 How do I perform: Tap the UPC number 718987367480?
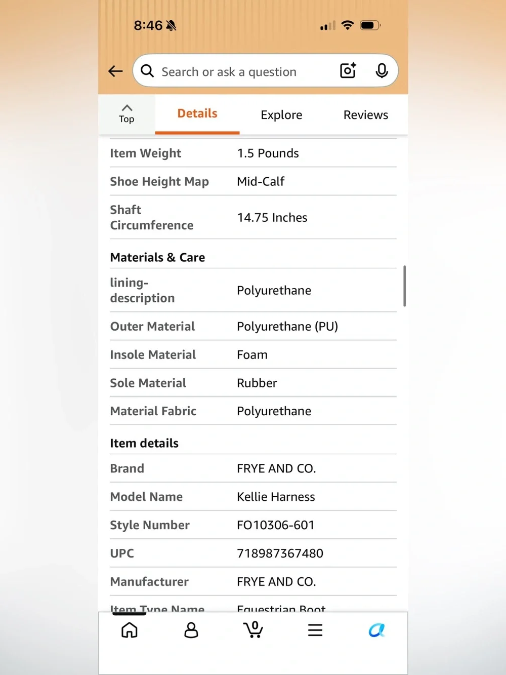(x=280, y=553)
